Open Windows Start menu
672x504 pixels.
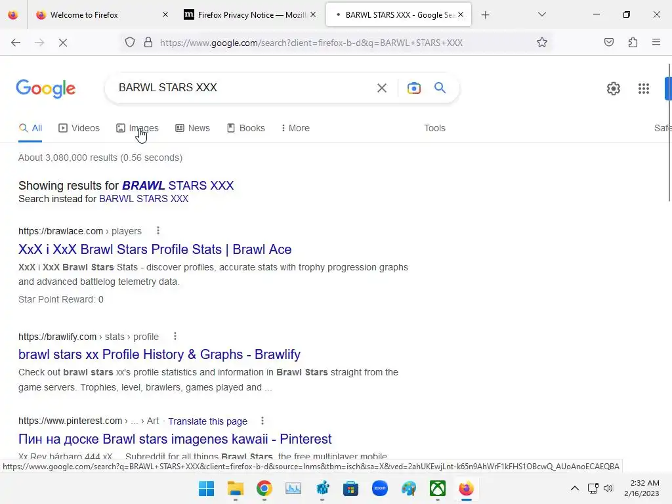pyautogui.click(x=206, y=488)
